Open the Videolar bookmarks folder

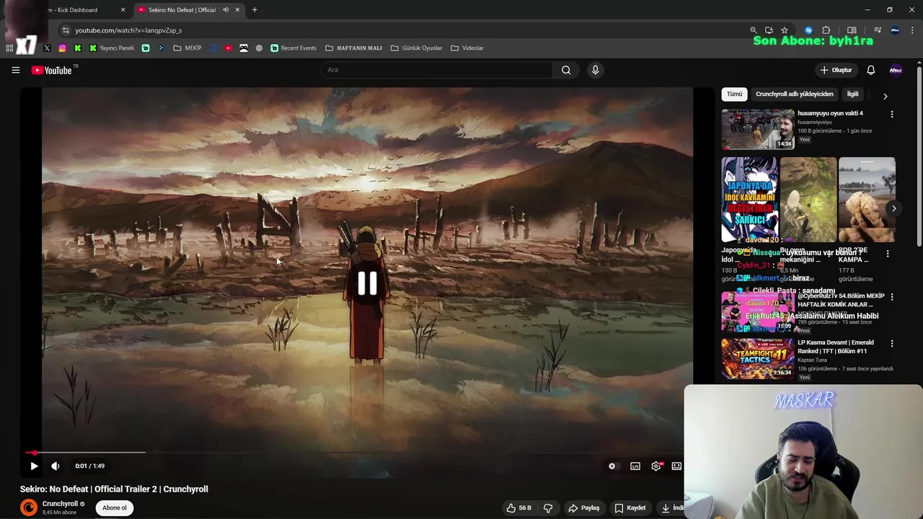coord(467,48)
